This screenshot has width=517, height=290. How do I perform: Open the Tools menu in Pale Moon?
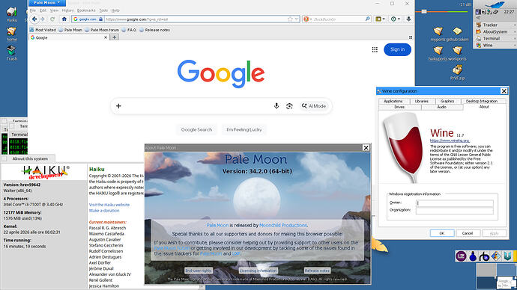pyautogui.click(x=103, y=10)
